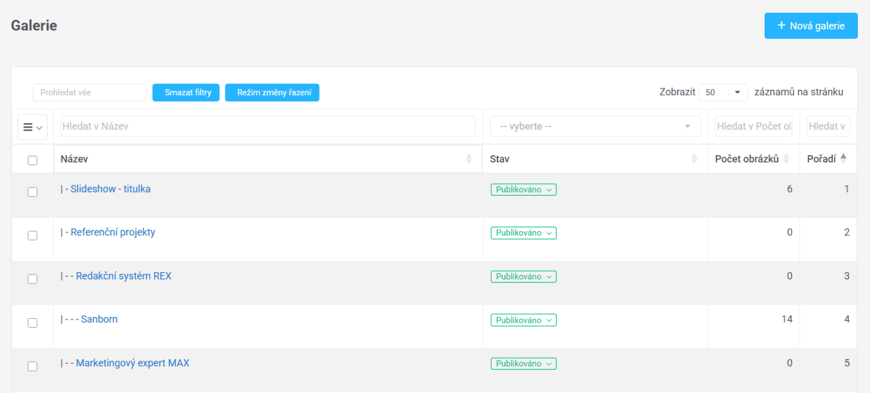This screenshot has height=393, width=870.
Task: Open the Marketingový expert MAX gallery link
Action: click(133, 363)
